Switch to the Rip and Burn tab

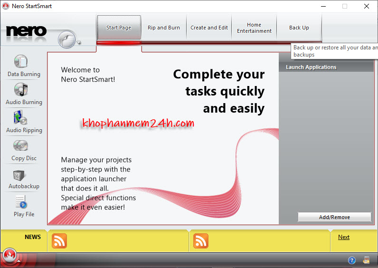(164, 28)
